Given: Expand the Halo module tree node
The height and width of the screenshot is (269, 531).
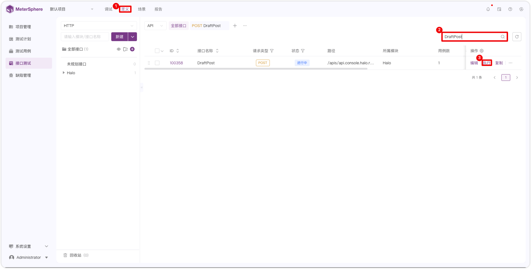Looking at the screenshot, I should 64,73.
